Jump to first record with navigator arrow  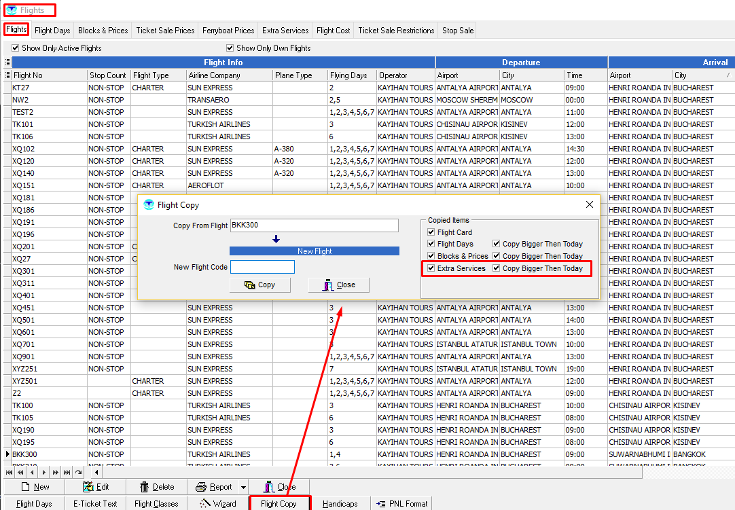pos(9,472)
